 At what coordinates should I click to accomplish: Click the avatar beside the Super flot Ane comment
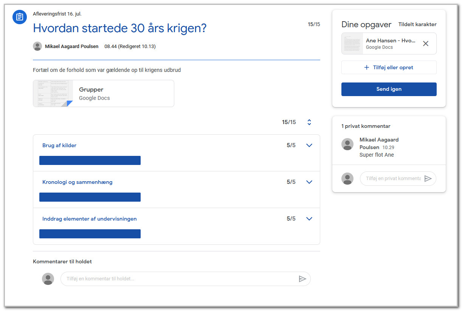tap(347, 144)
